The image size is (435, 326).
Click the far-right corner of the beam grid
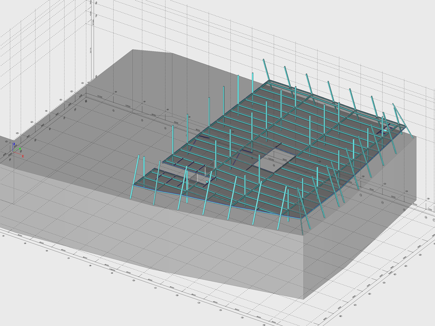tap(404, 129)
